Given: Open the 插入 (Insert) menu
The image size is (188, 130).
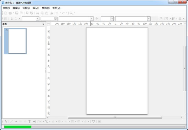Looking at the screenshot, I should (x=36, y=8).
